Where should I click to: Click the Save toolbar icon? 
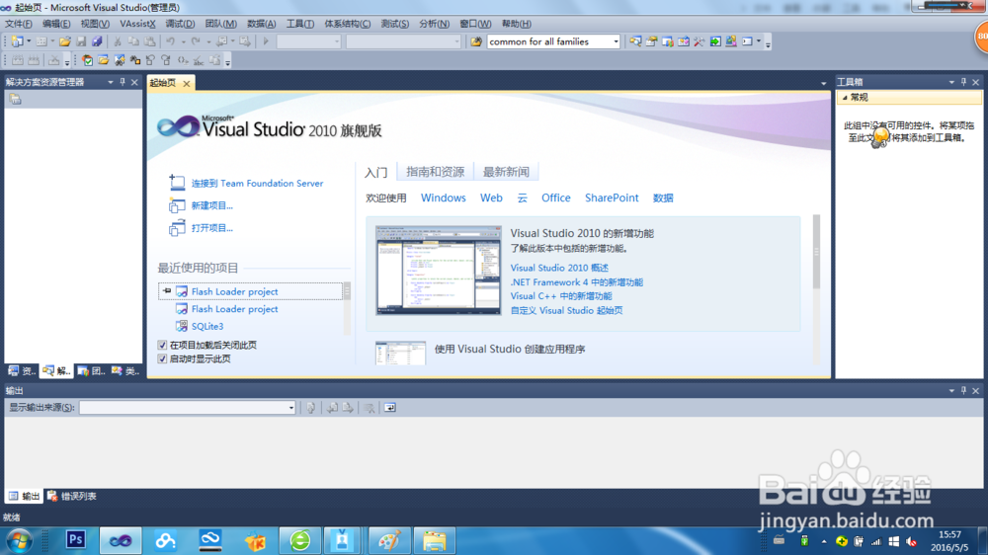(x=81, y=41)
